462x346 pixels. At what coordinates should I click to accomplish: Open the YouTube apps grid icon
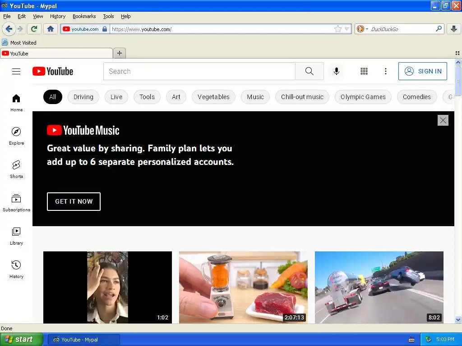[x=364, y=71]
